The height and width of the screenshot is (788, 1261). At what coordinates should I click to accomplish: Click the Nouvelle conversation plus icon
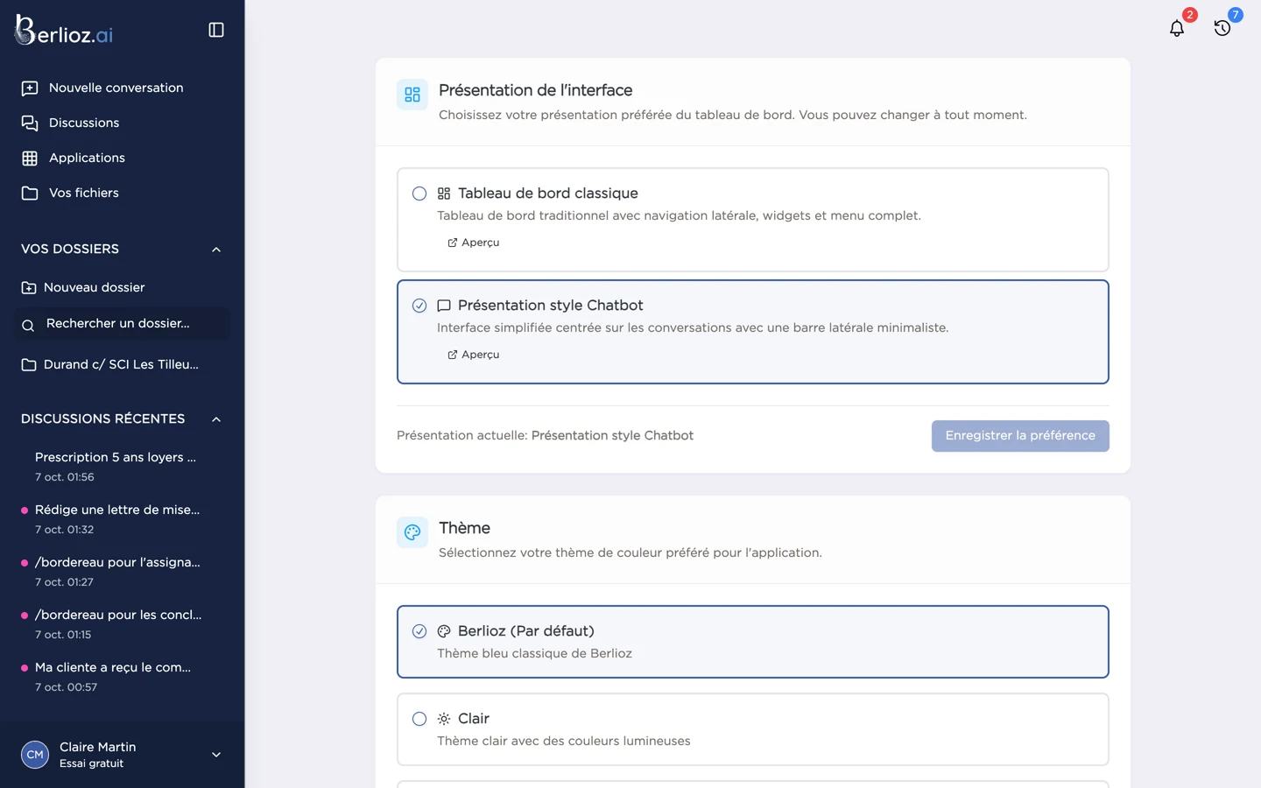(30, 88)
